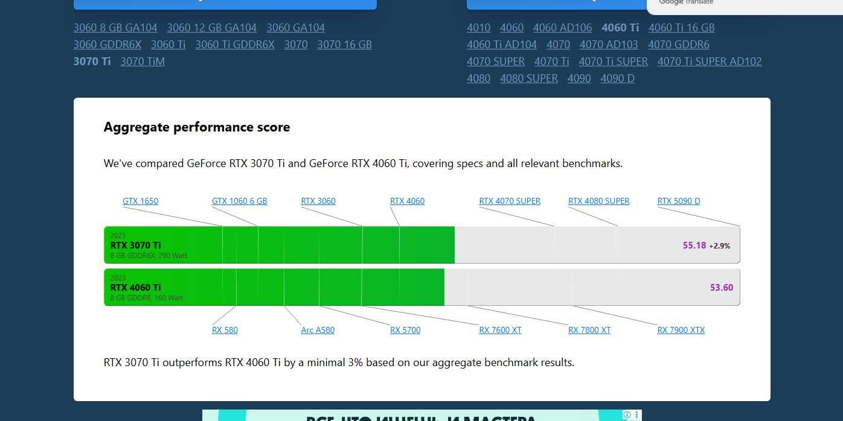Viewport: 843px width, 421px height.
Task: Open the 4060 Ti AD104 link
Action: click(502, 45)
